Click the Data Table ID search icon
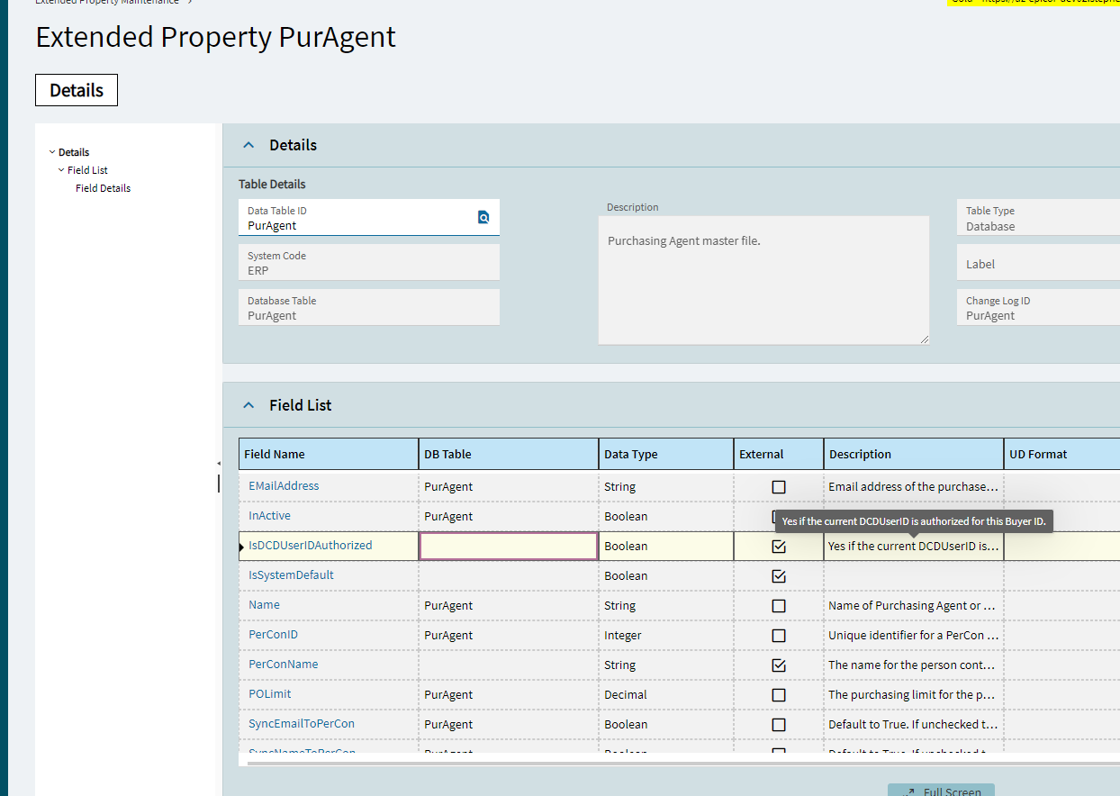Screen dimensions: 1120x796 483,217
